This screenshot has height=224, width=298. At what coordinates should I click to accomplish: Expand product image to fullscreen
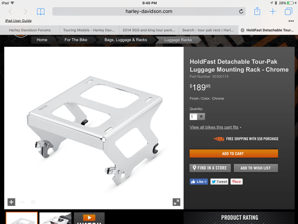[176, 202]
